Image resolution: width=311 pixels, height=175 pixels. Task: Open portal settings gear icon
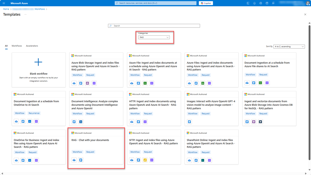coord(261,3)
